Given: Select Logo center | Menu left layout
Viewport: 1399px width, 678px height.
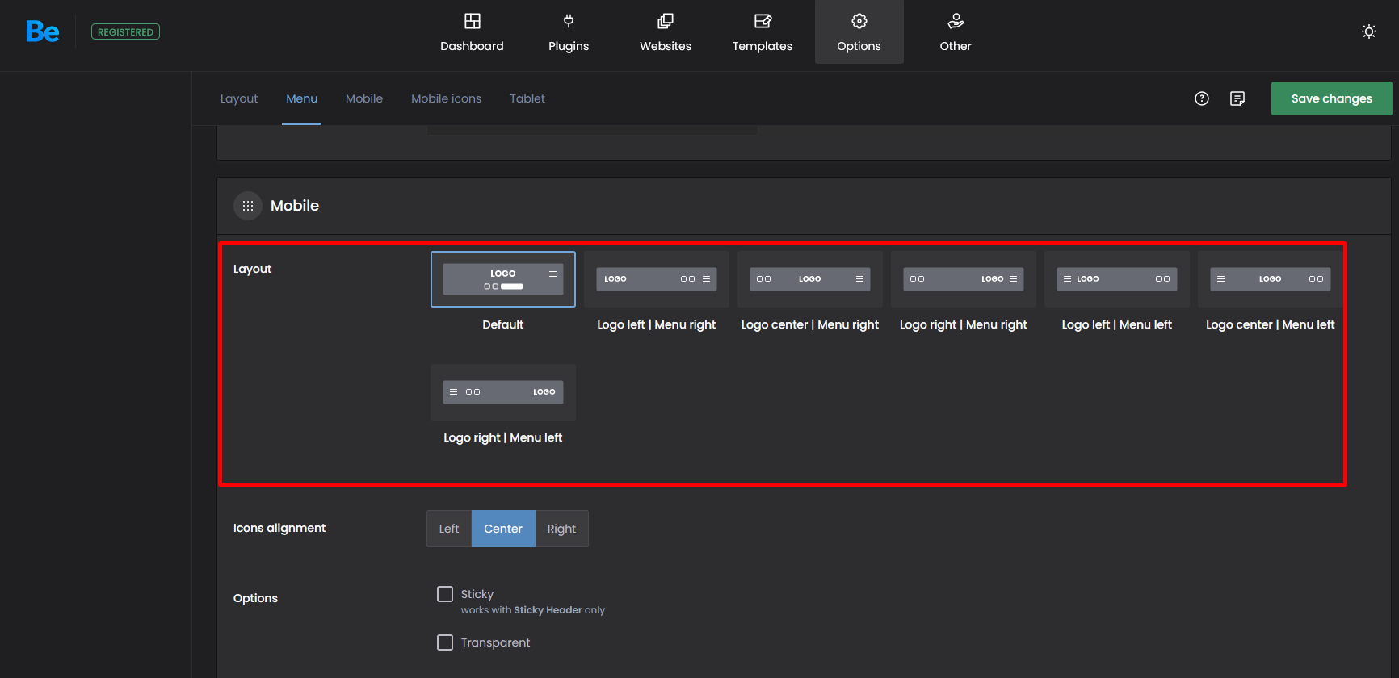Looking at the screenshot, I should coord(1271,279).
